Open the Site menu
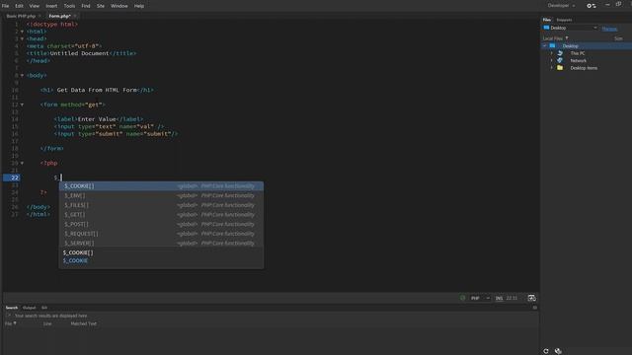The width and height of the screenshot is (632, 355). tap(101, 6)
